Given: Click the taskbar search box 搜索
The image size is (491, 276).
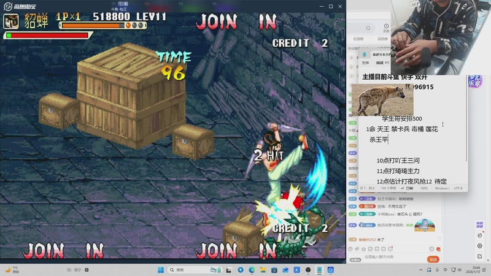Looking at the screenshot, I should (195, 270).
